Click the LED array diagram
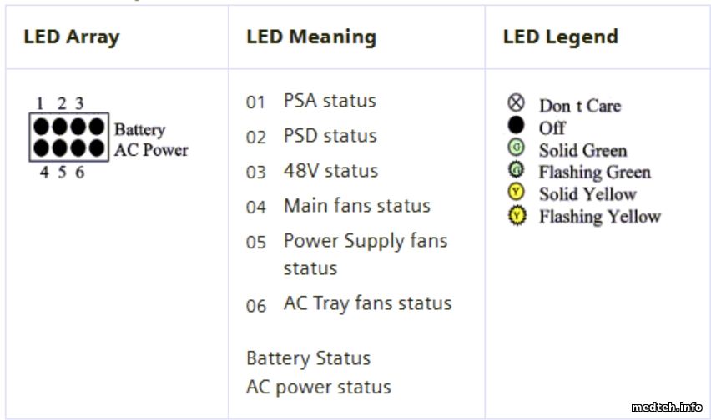The height and width of the screenshot is (420, 711). coord(69,137)
